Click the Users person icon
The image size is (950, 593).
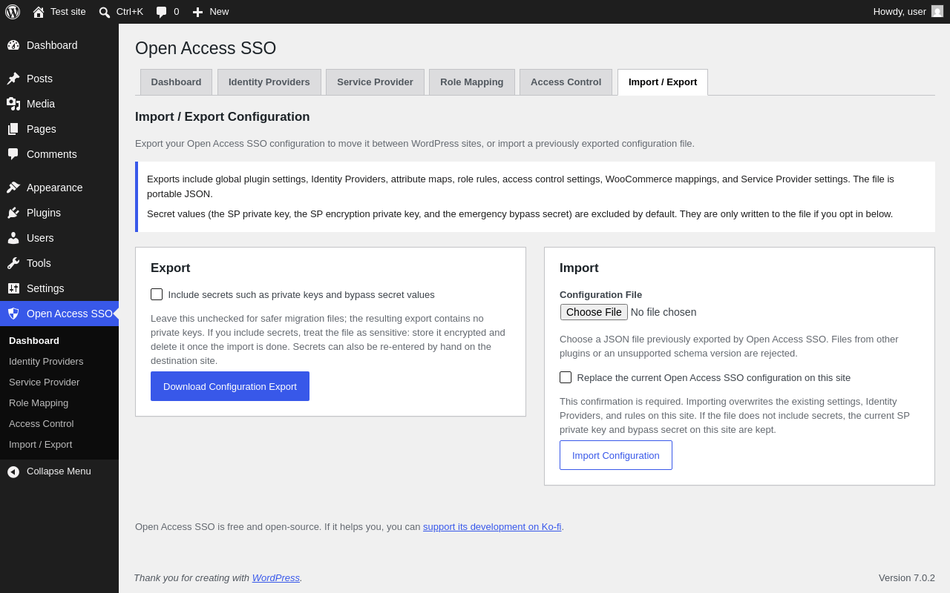point(13,238)
